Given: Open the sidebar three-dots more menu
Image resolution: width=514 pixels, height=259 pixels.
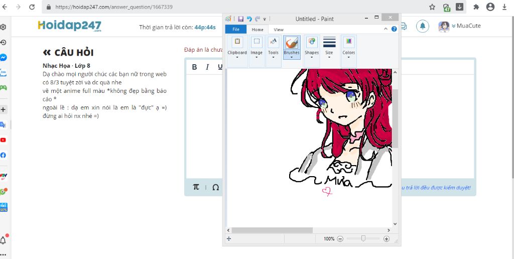Looking at the screenshot, I should pos(3,254).
